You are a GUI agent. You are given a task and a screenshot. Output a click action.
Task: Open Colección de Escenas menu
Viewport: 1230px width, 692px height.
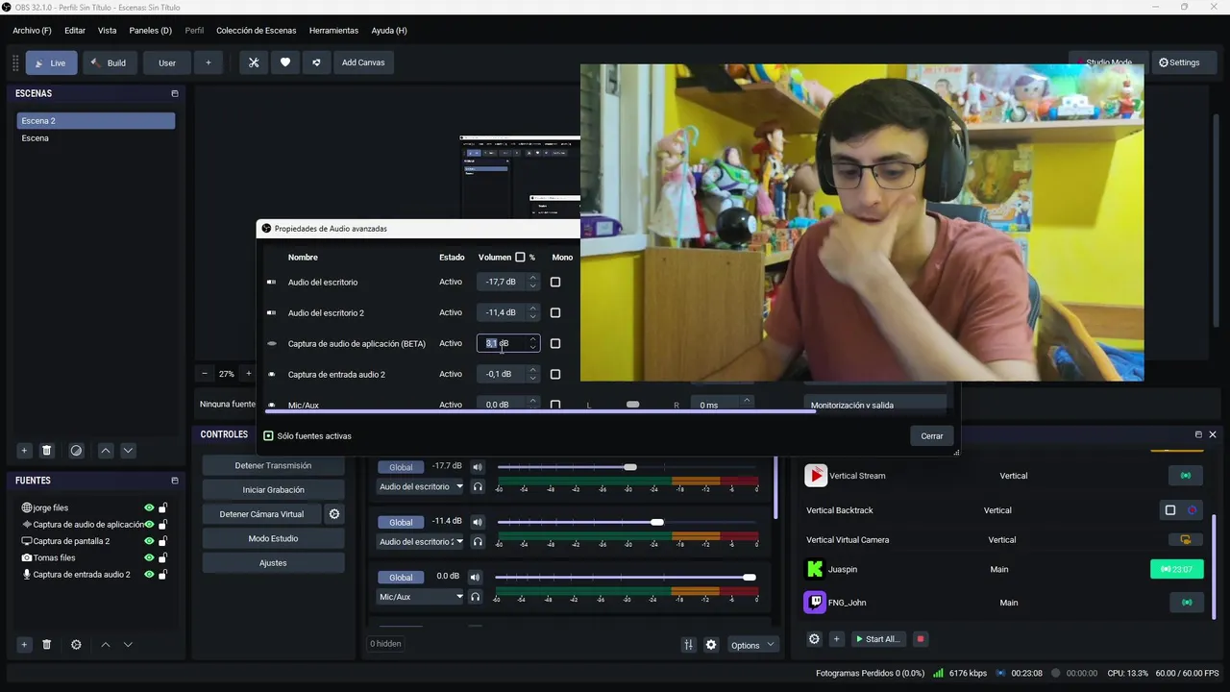click(x=257, y=31)
